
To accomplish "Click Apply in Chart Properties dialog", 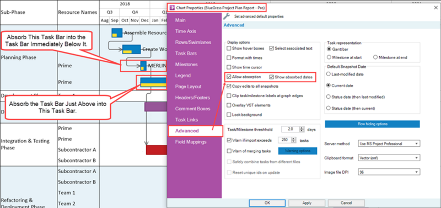I will coord(307,203).
